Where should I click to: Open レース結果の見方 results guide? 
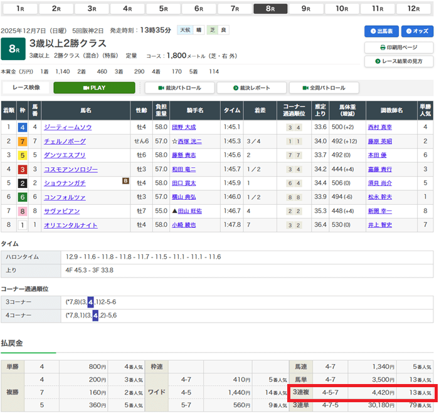click(x=398, y=61)
